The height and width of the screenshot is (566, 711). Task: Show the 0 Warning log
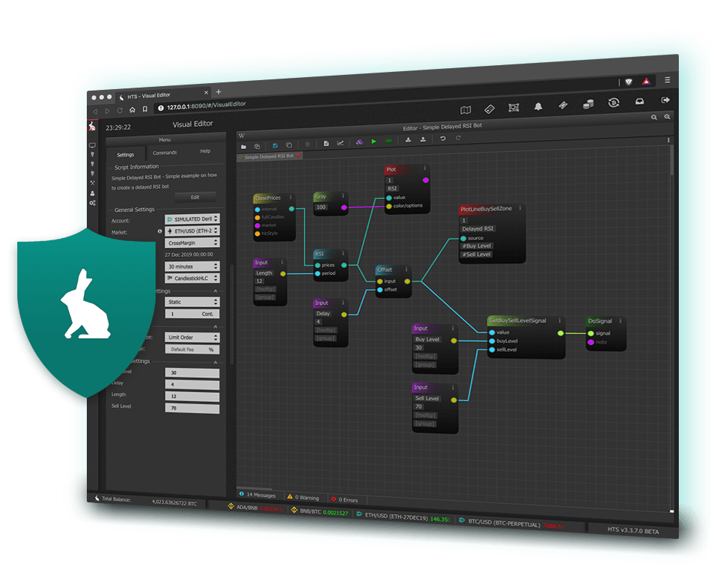tap(303, 497)
